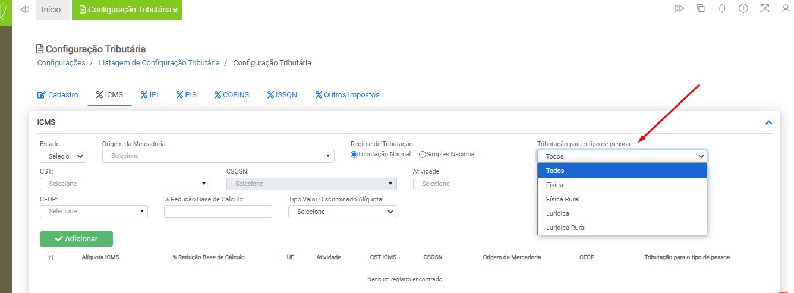Close the Configuração Tributária tab

tap(175, 11)
